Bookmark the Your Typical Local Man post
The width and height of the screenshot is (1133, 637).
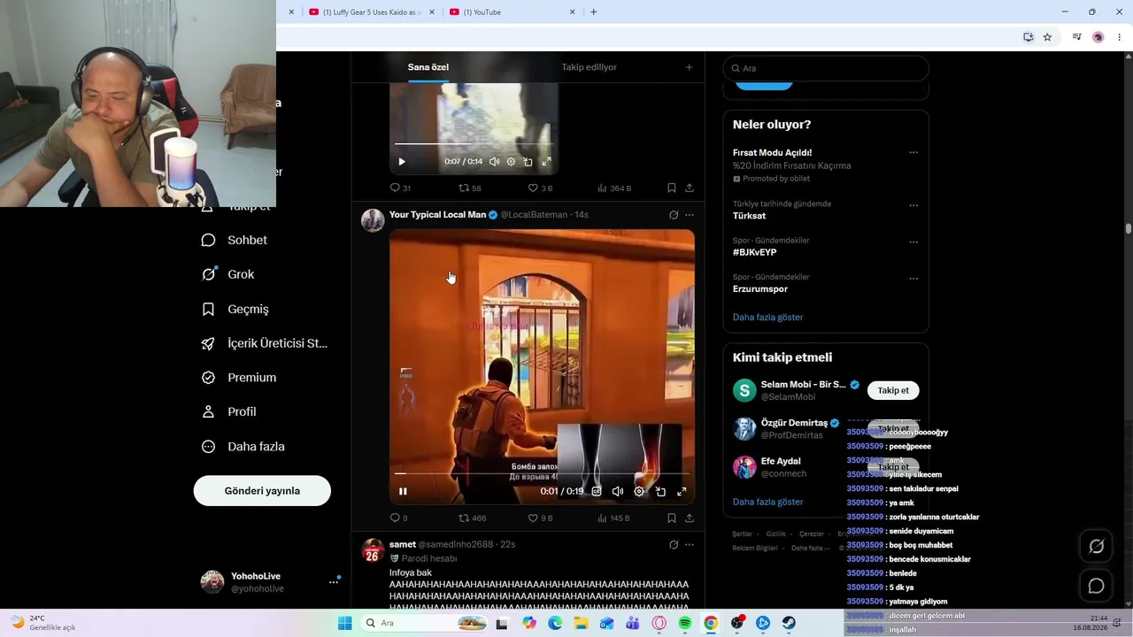672,518
